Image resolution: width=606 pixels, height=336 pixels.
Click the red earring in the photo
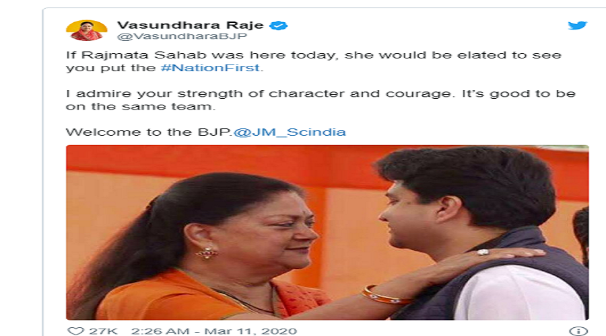pyautogui.click(x=207, y=253)
